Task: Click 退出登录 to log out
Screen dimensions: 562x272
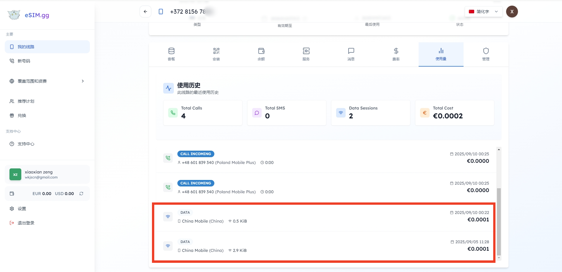Action: click(x=26, y=223)
